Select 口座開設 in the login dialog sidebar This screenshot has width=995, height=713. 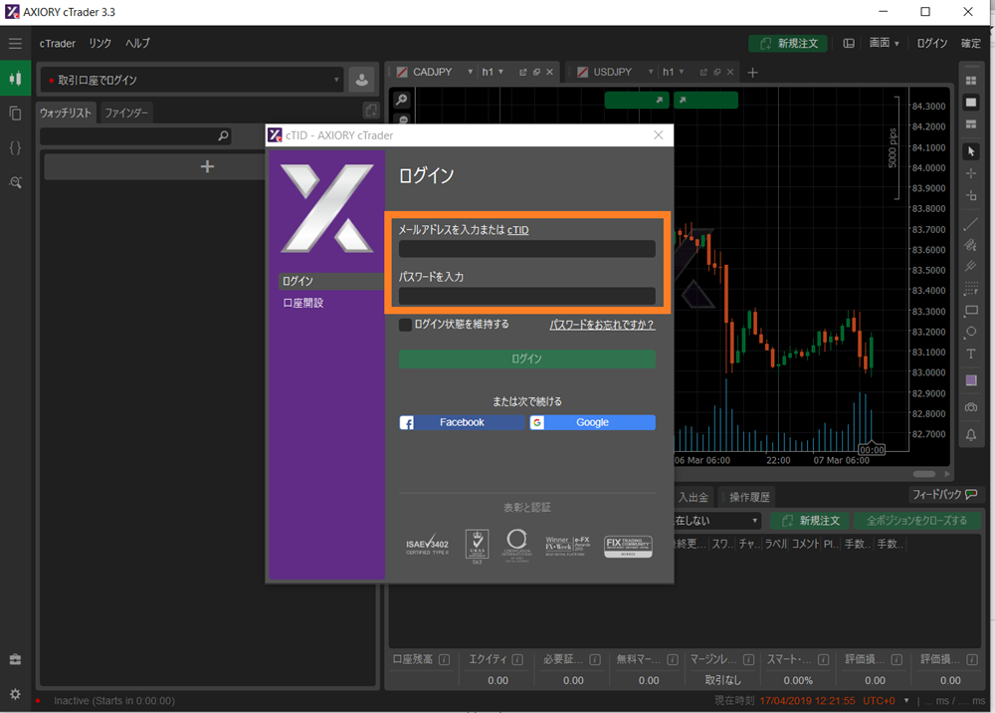(x=303, y=303)
